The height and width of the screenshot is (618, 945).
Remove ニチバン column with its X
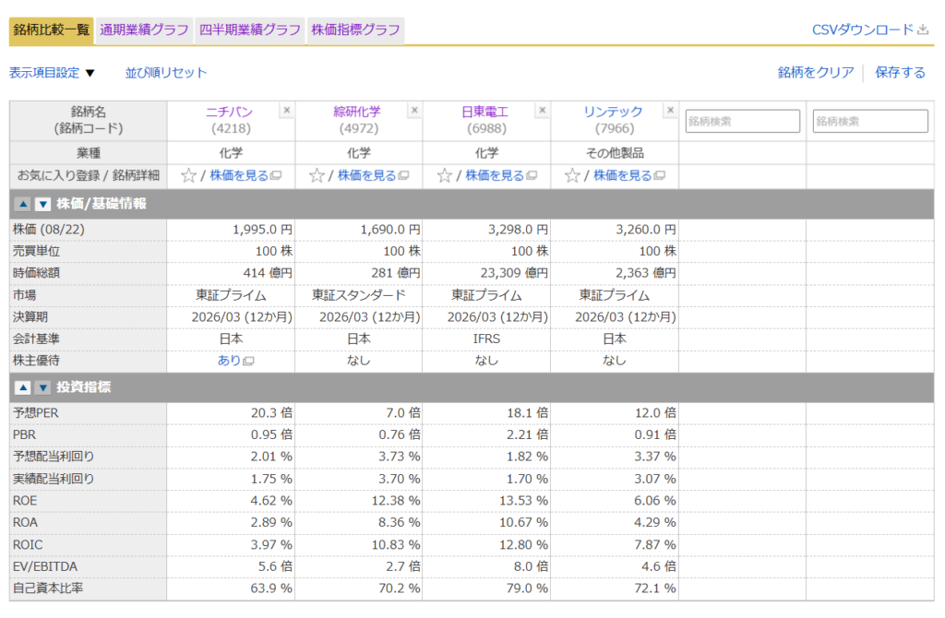point(287,111)
